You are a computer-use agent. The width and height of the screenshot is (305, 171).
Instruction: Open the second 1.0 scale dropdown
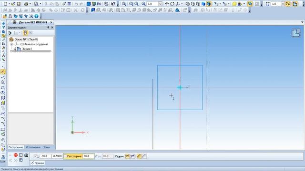coord(283,4)
